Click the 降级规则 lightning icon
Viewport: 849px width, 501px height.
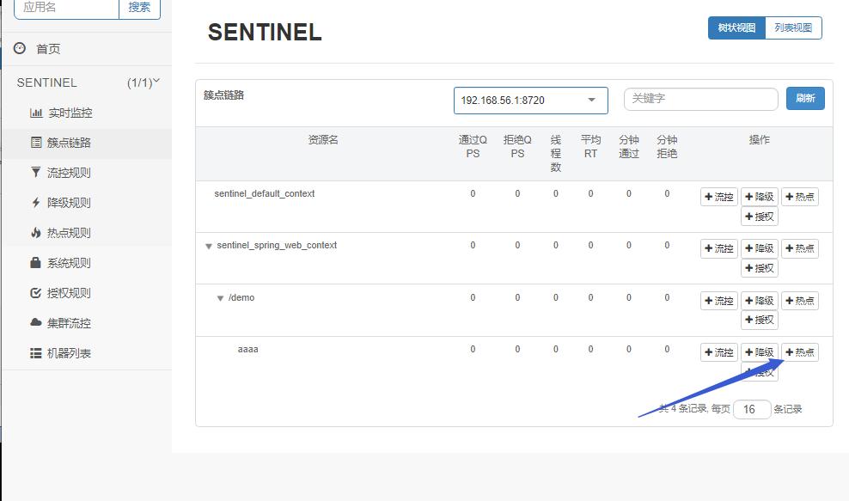[x=36, y=203]
